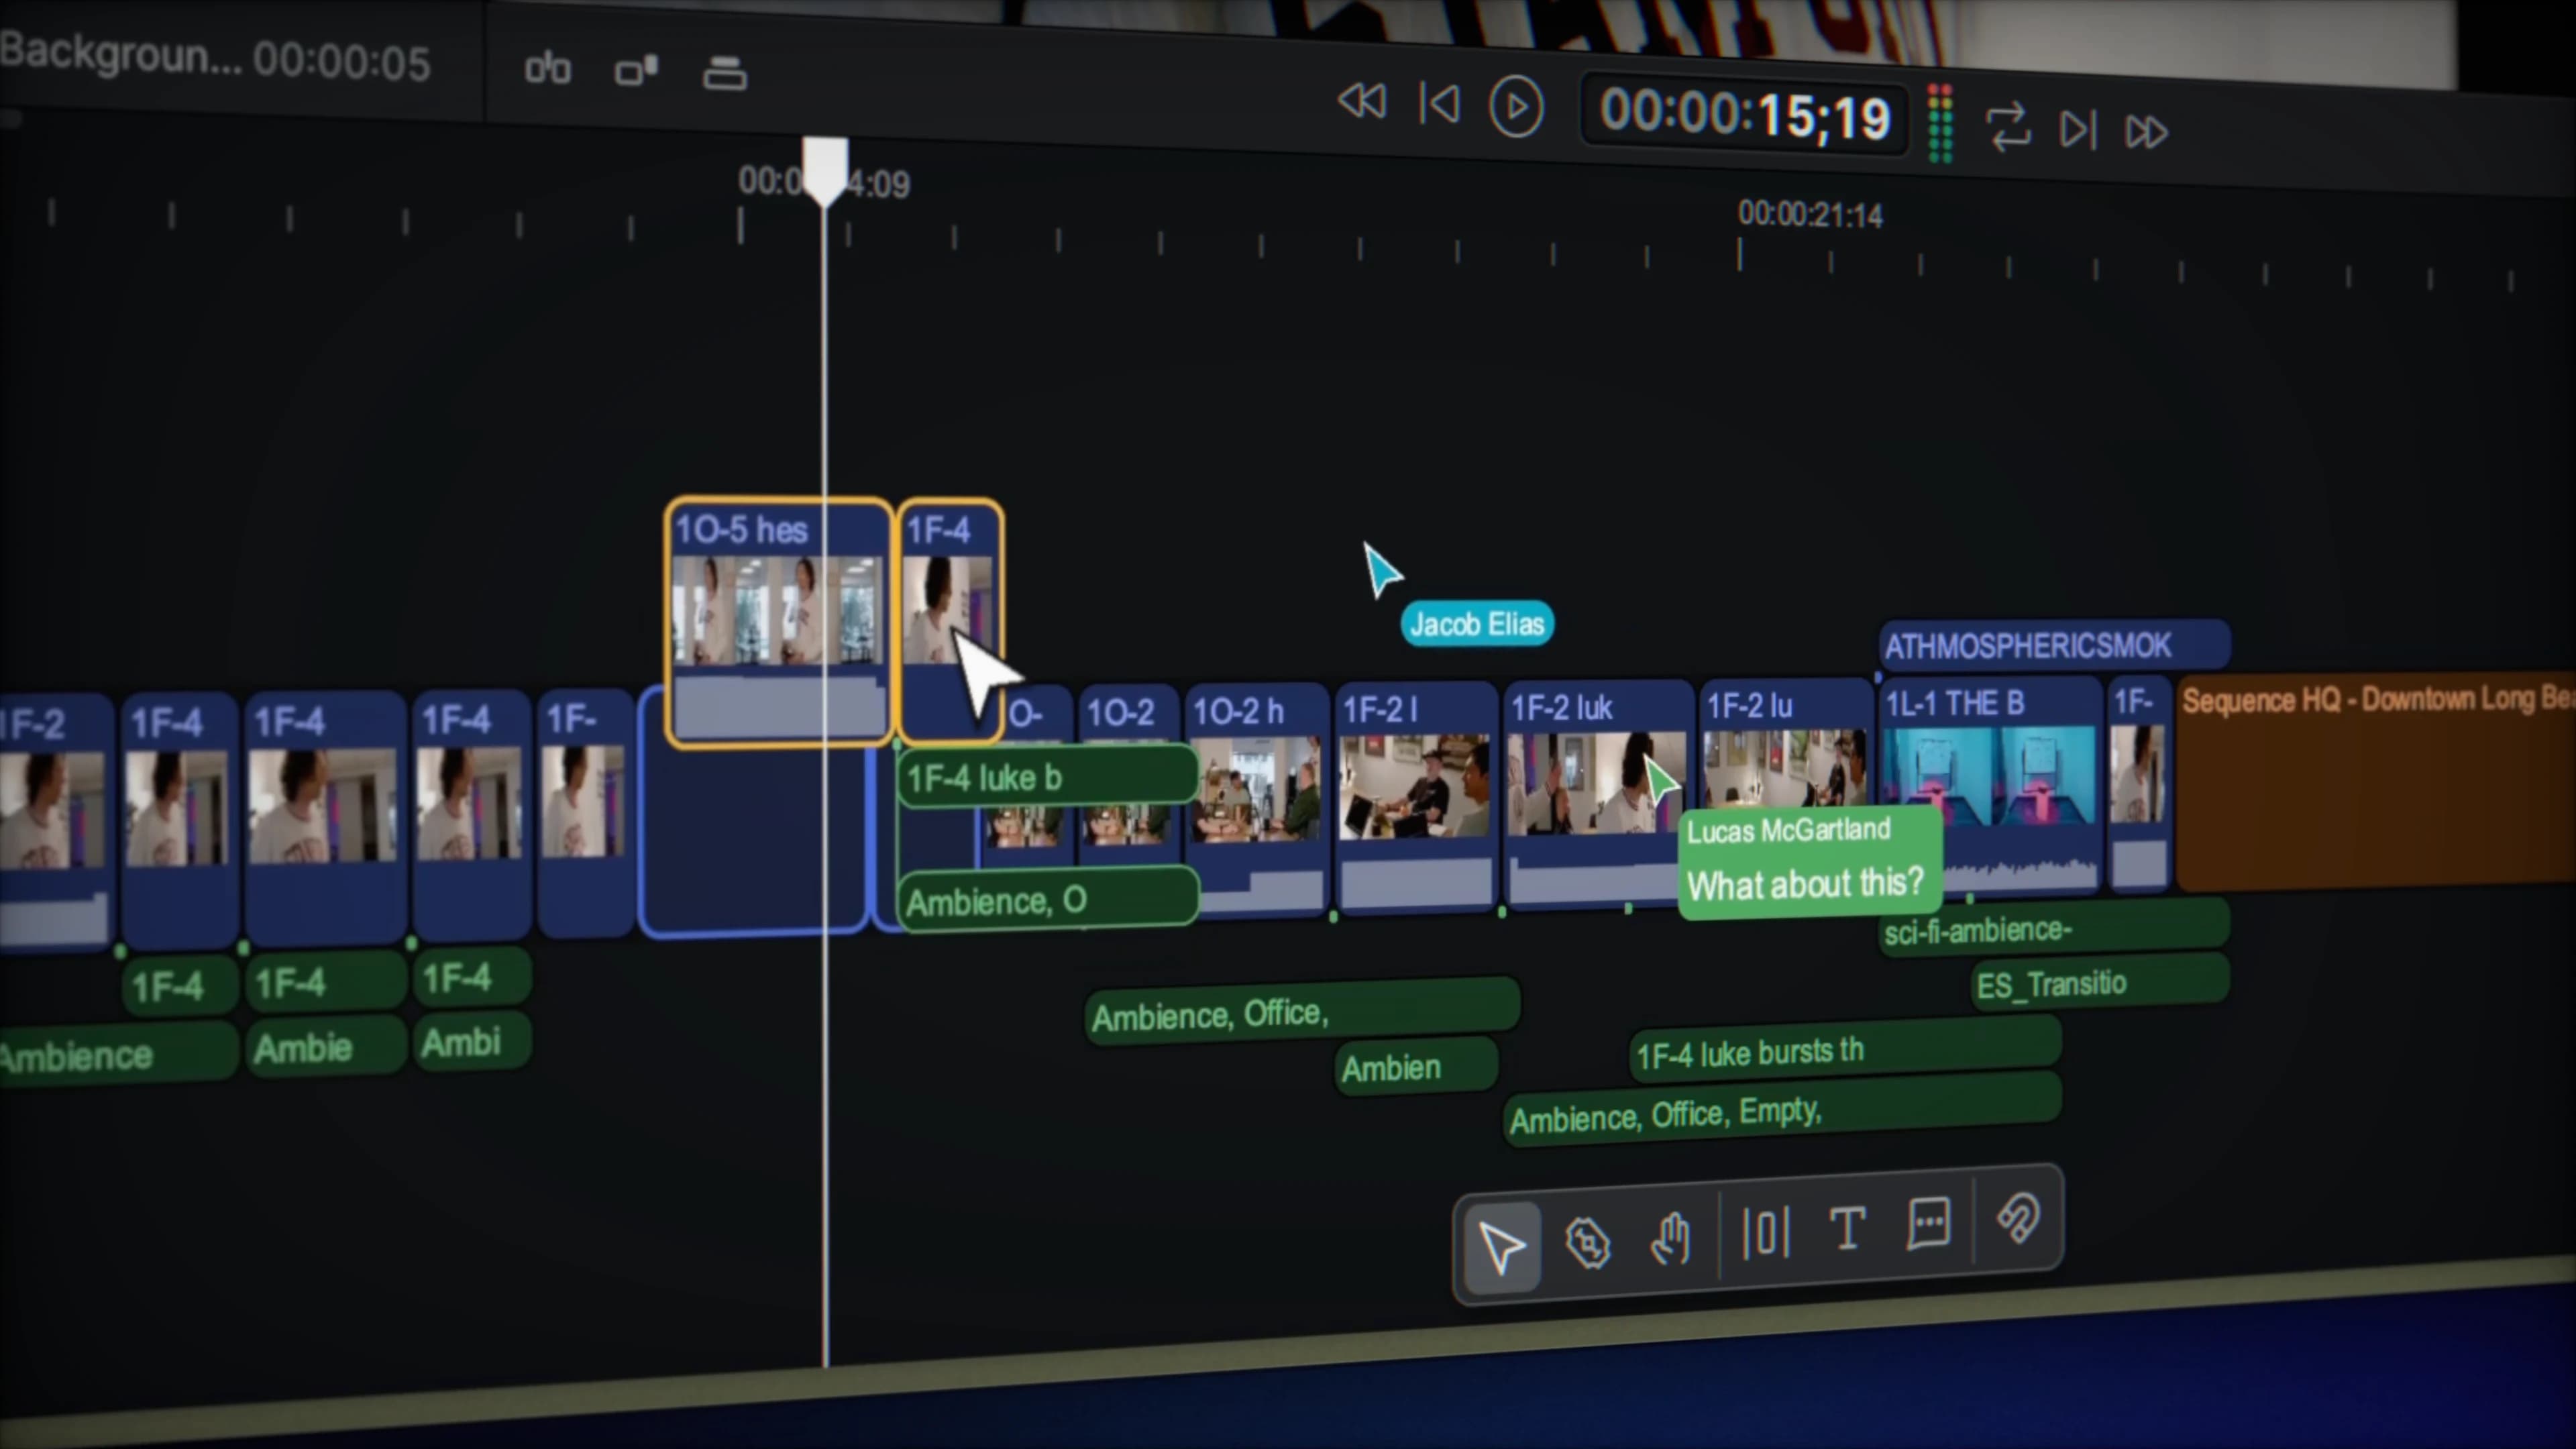
Task: Click the audio level meter
Action: (x=1940, y=123)
